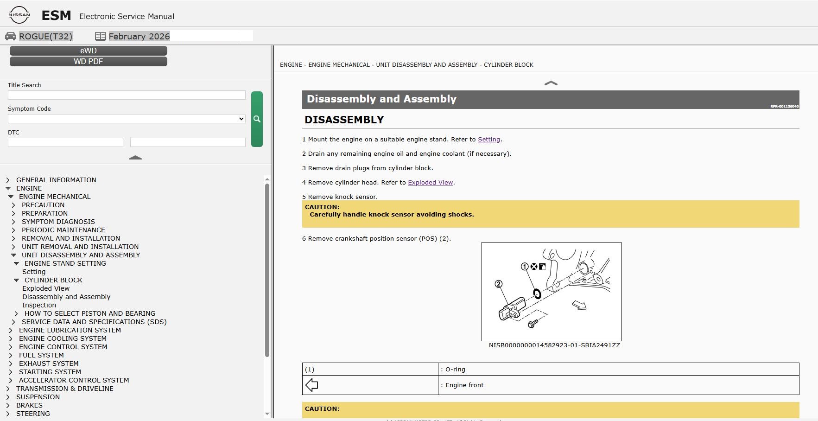Follow the Setting link in step 1
Viewport: 818px width, 421px height.
(489, 139)
